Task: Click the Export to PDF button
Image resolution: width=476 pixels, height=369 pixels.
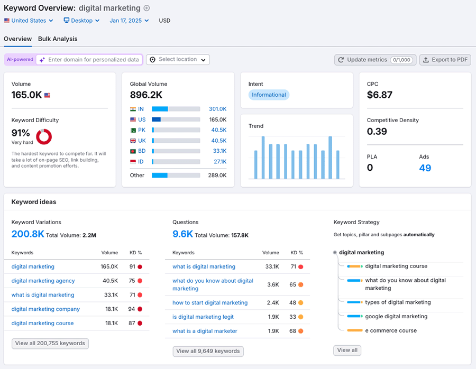Action: click(x=445, y=60)
